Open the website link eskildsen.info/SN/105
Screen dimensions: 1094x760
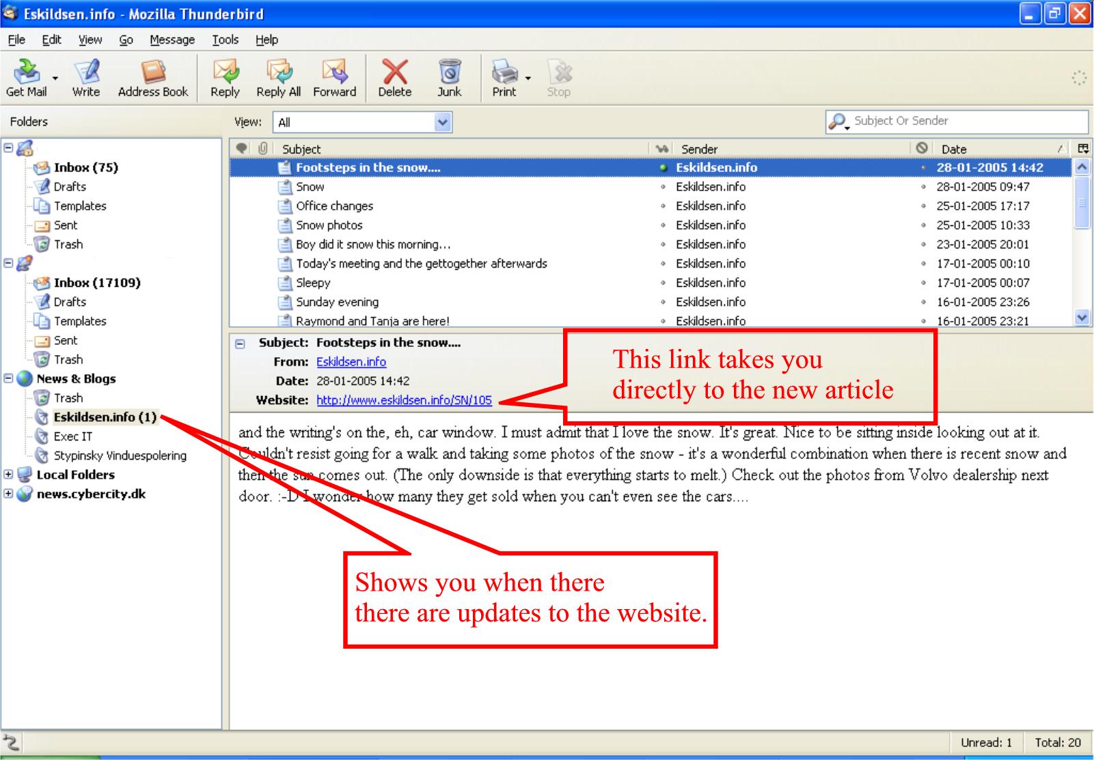click(x=404, y=400)
